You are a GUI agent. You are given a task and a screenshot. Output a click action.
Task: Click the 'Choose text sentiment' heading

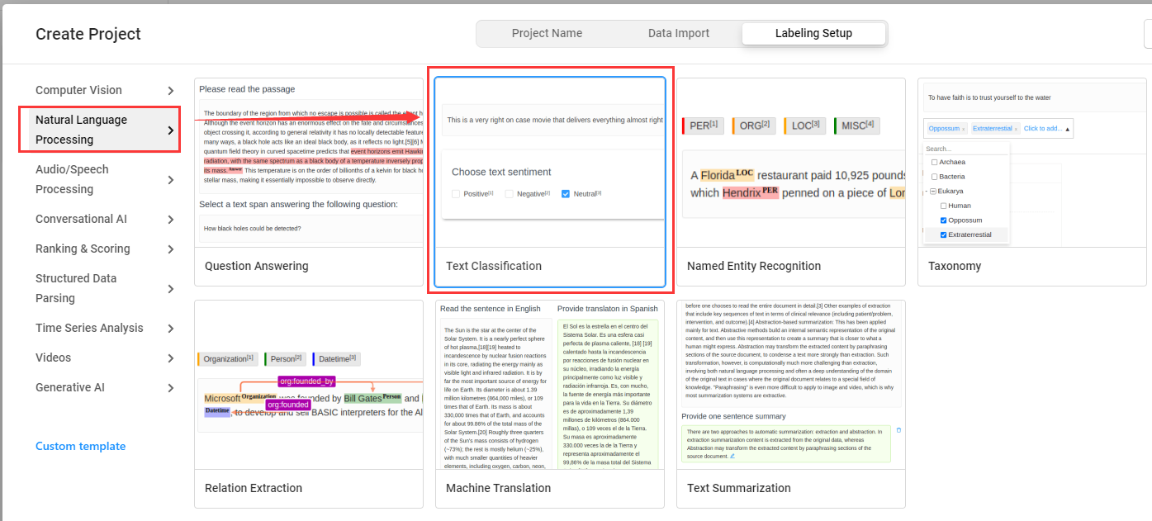click(501, 172)
